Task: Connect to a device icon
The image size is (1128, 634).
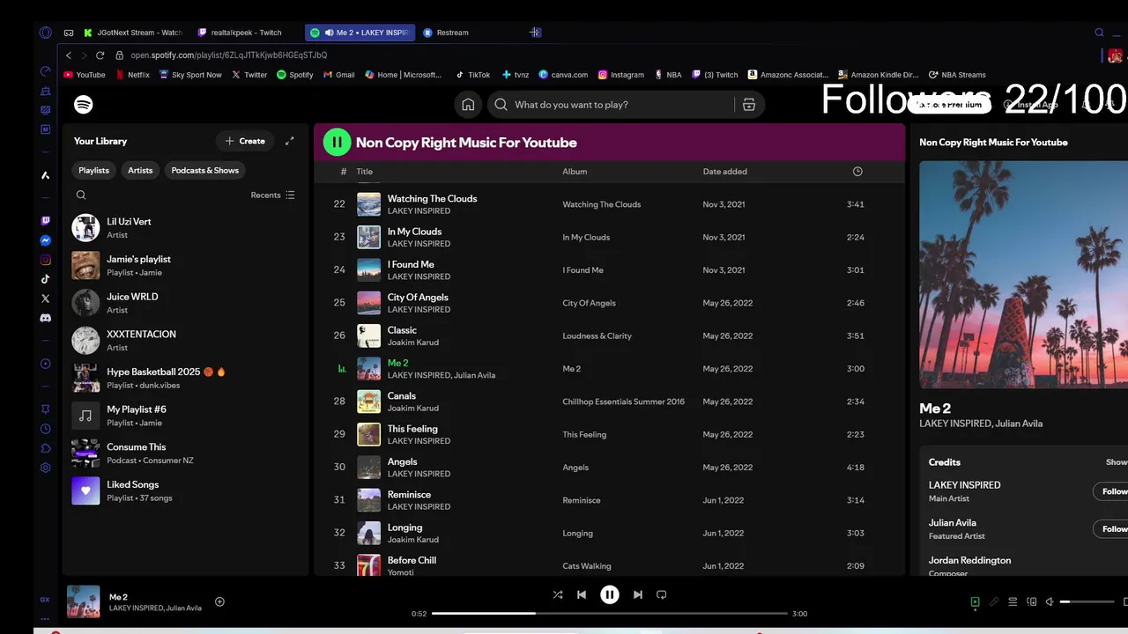Action: [1032, 602]
